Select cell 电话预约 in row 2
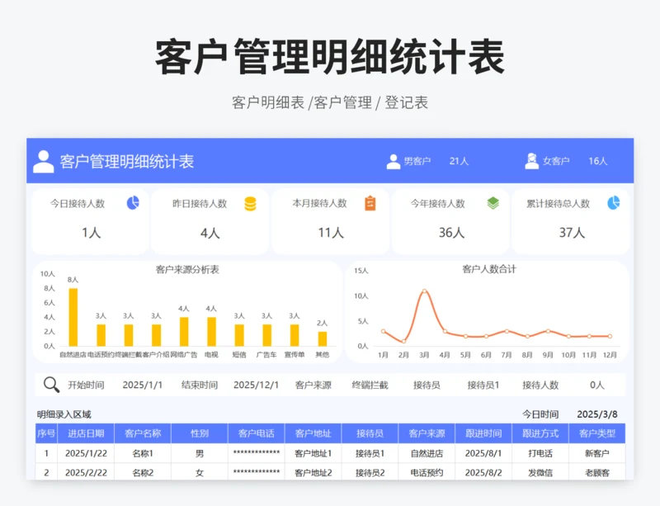The width and height of the screenshot is (660, 506). click(427, 473)
